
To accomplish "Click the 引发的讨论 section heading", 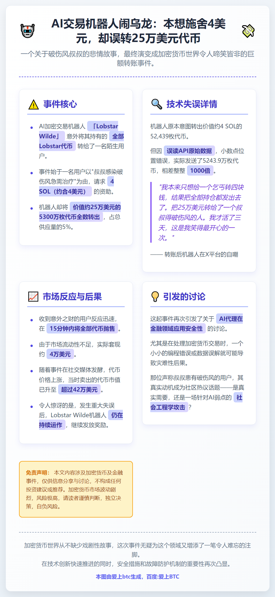I will [x=184, y=297].
